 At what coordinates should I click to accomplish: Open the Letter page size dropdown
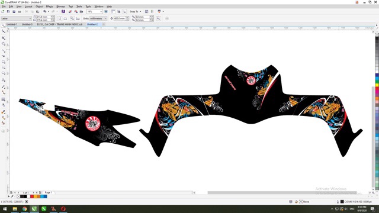tap(30, 18)
